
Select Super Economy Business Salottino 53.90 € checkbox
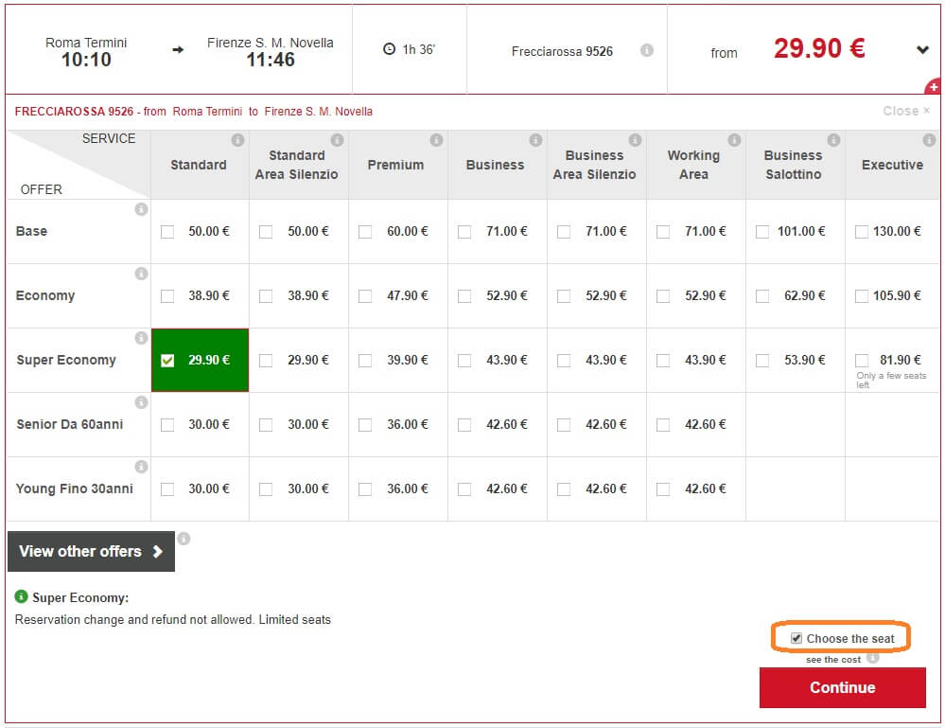(762, 361)
